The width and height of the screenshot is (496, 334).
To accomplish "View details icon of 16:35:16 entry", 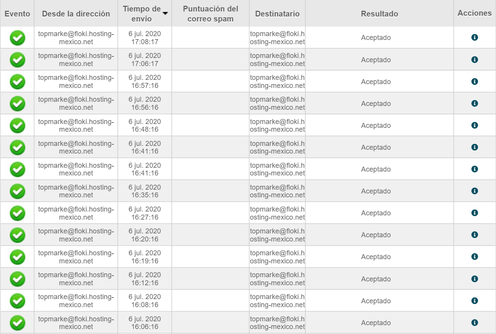I will [x=475, y=191].
